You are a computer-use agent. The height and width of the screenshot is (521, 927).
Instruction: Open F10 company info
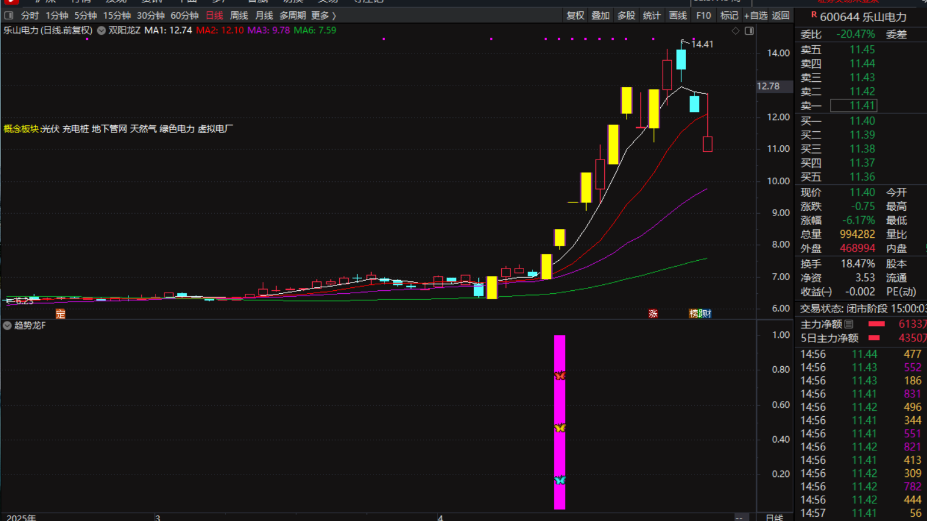(703, 15)
